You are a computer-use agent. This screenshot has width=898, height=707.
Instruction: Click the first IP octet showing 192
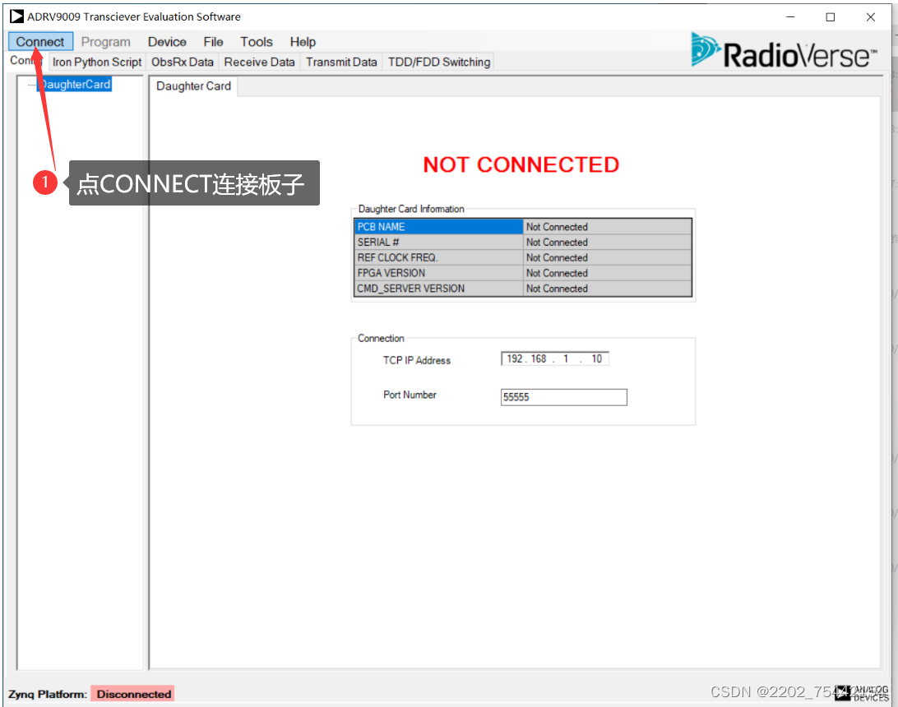point(514,358)
